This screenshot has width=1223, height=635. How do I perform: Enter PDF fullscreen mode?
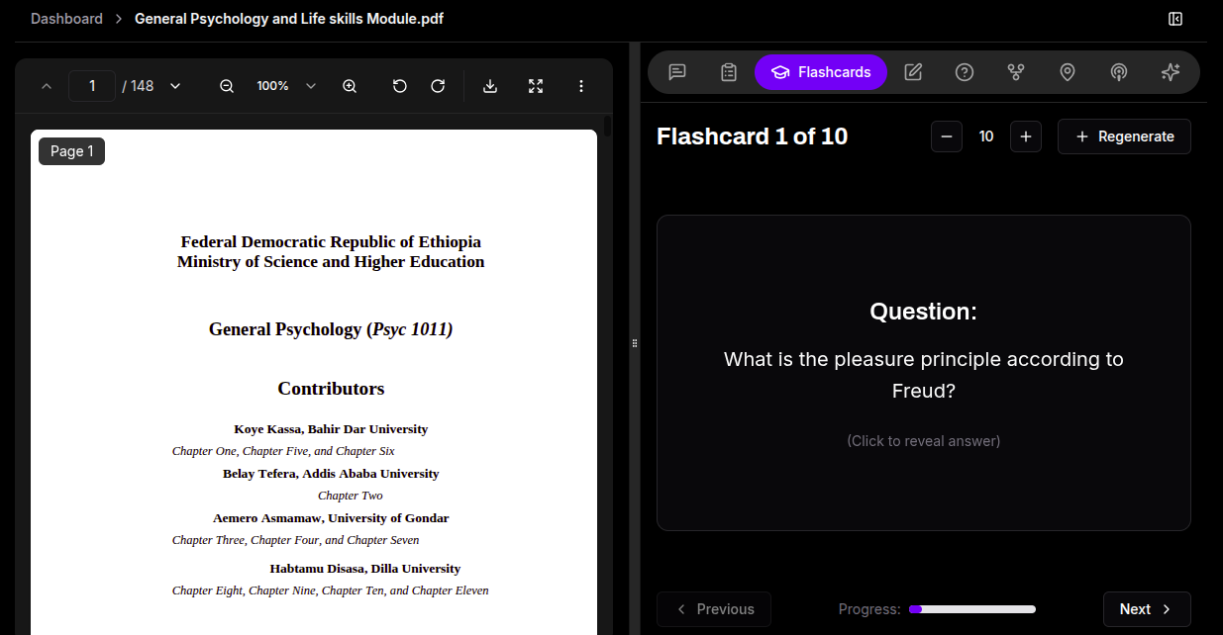click(536, 86)
